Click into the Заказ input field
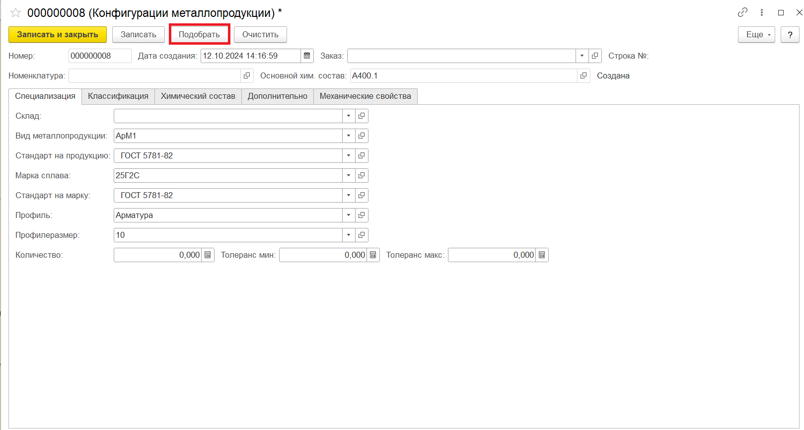Image resolution: width=804 pixels, height=430 pixels. [x=461, y=56]
